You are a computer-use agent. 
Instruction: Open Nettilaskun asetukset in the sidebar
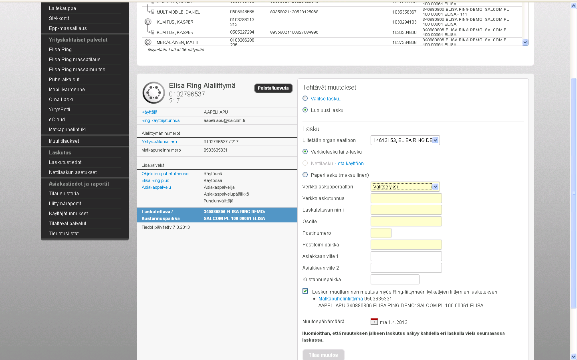coord(73,172)
